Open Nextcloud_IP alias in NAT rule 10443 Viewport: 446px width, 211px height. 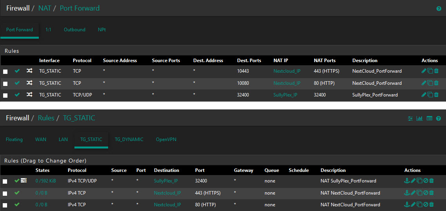(287, 71)
